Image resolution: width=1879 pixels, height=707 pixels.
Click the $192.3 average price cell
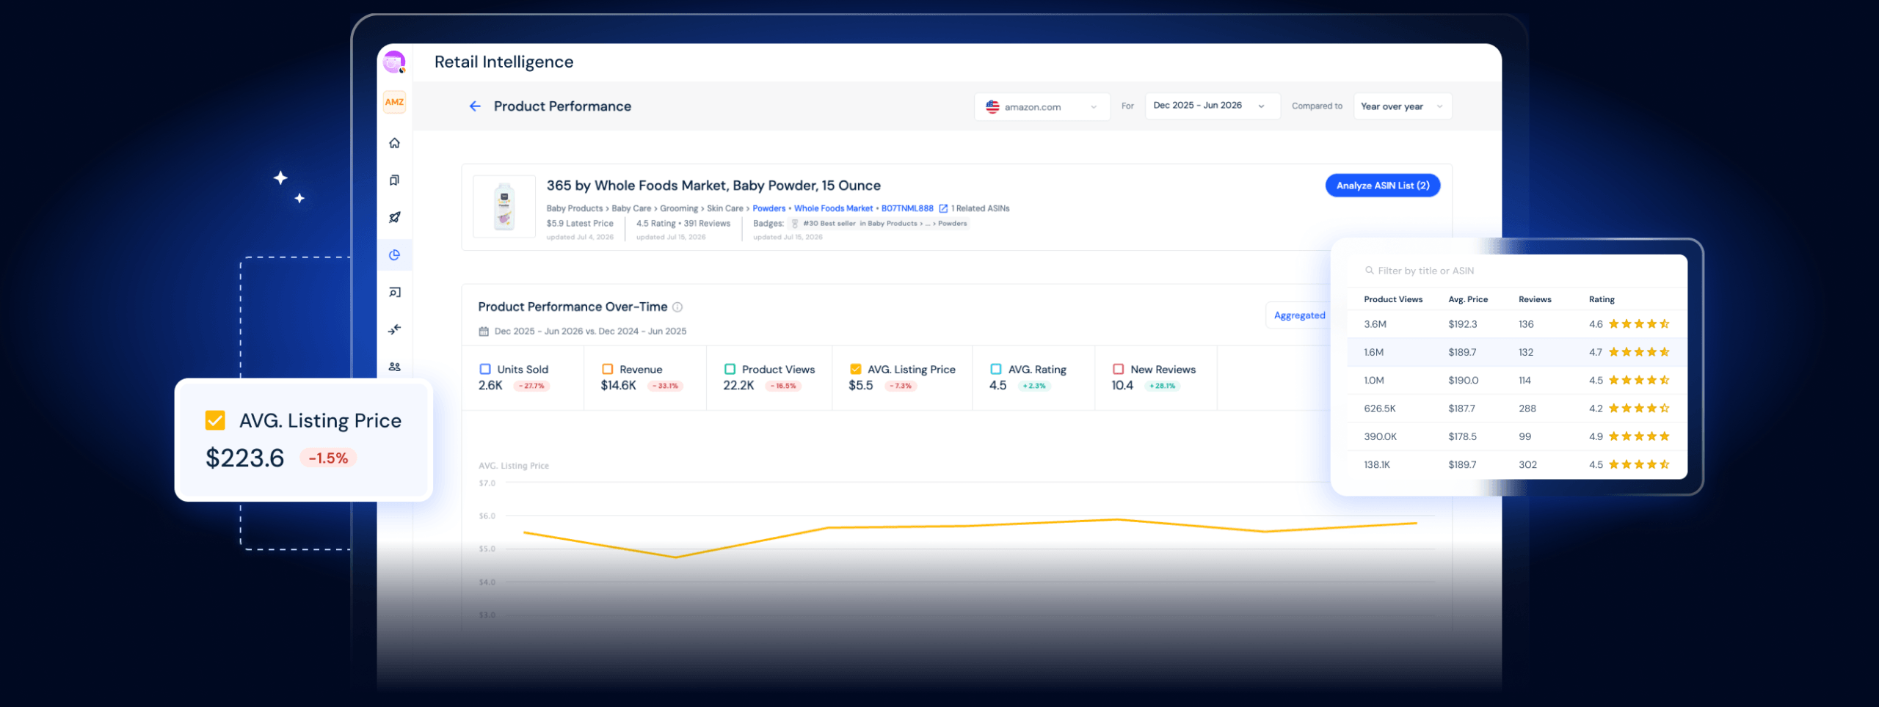click(1463, 324)
